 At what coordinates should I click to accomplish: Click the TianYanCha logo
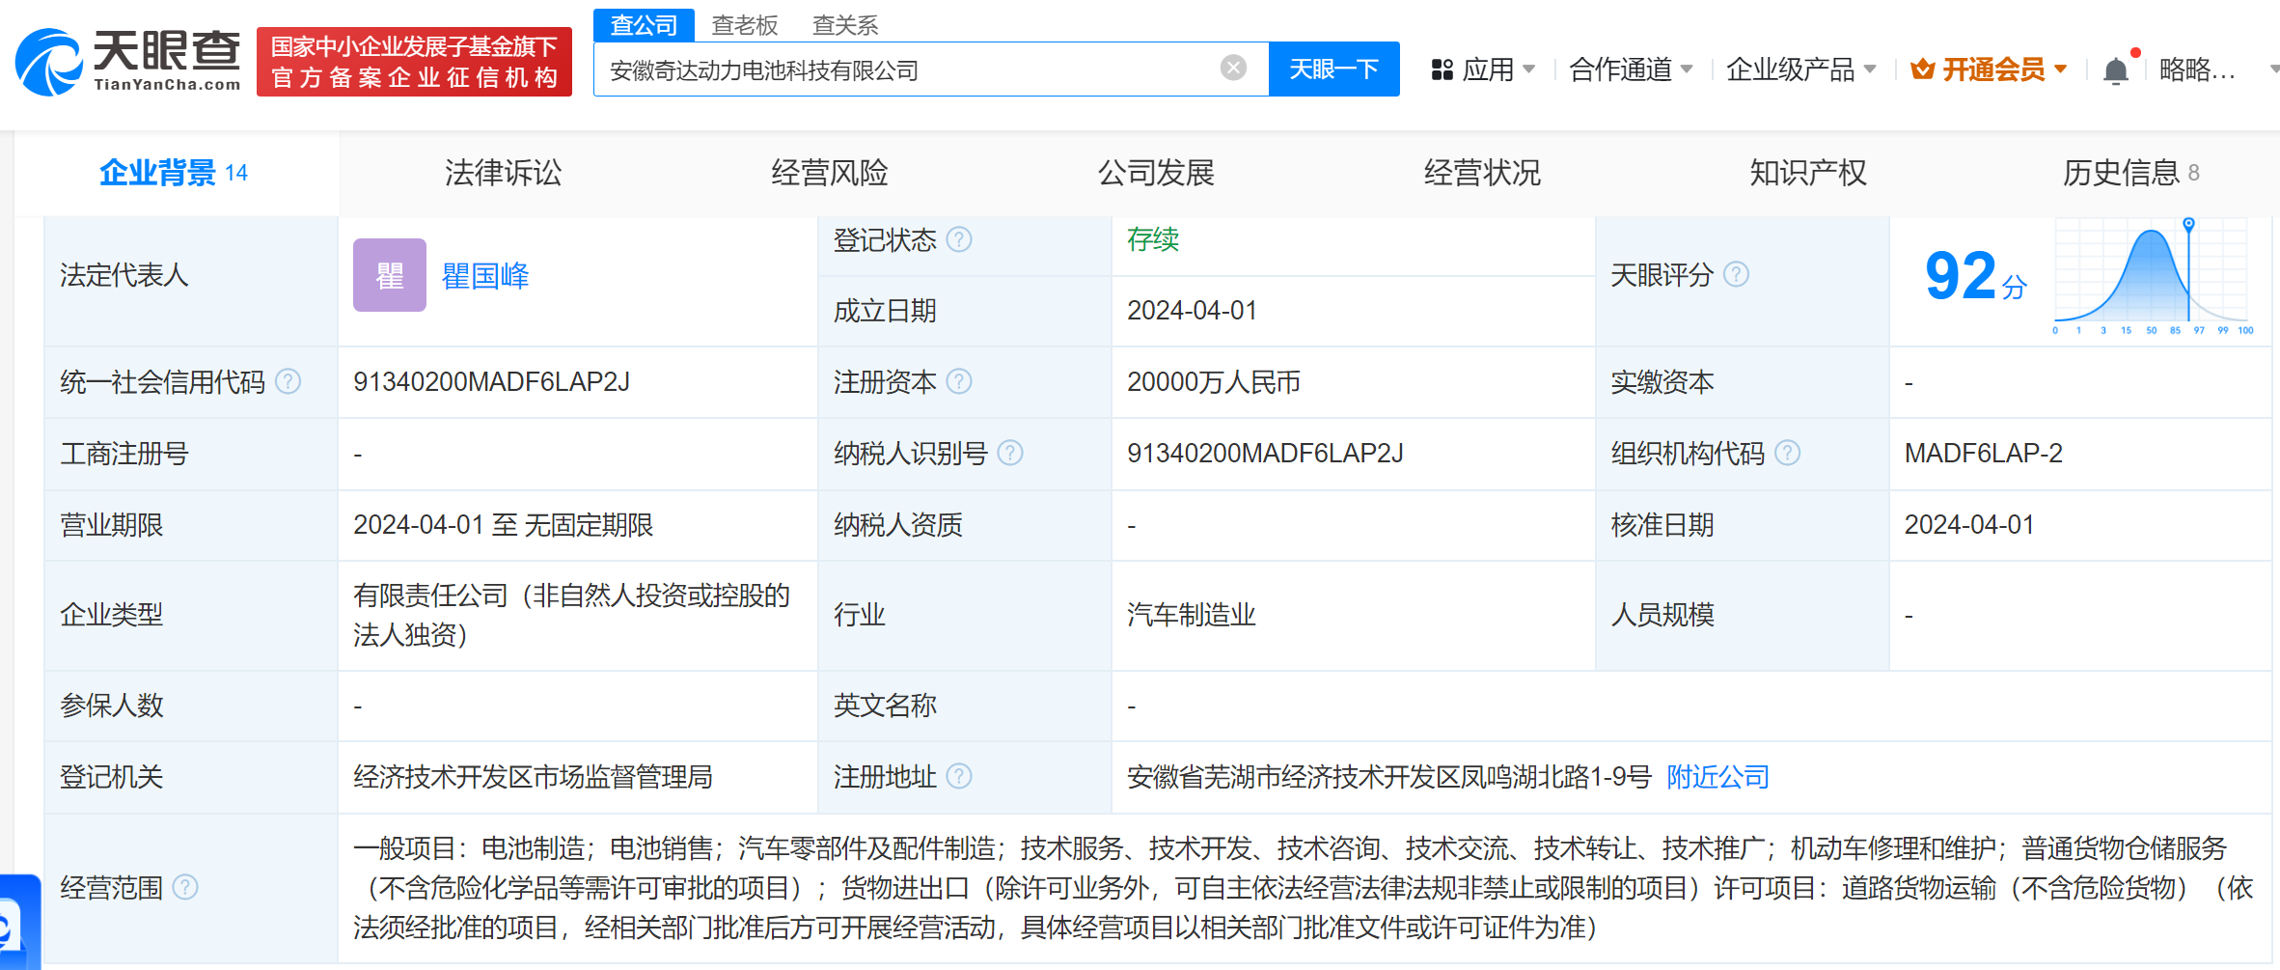pyautogui.click(x=127, y=62)
